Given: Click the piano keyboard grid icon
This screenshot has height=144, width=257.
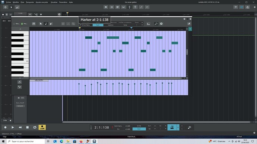Looking at the screenshot, I should (34, 24).
